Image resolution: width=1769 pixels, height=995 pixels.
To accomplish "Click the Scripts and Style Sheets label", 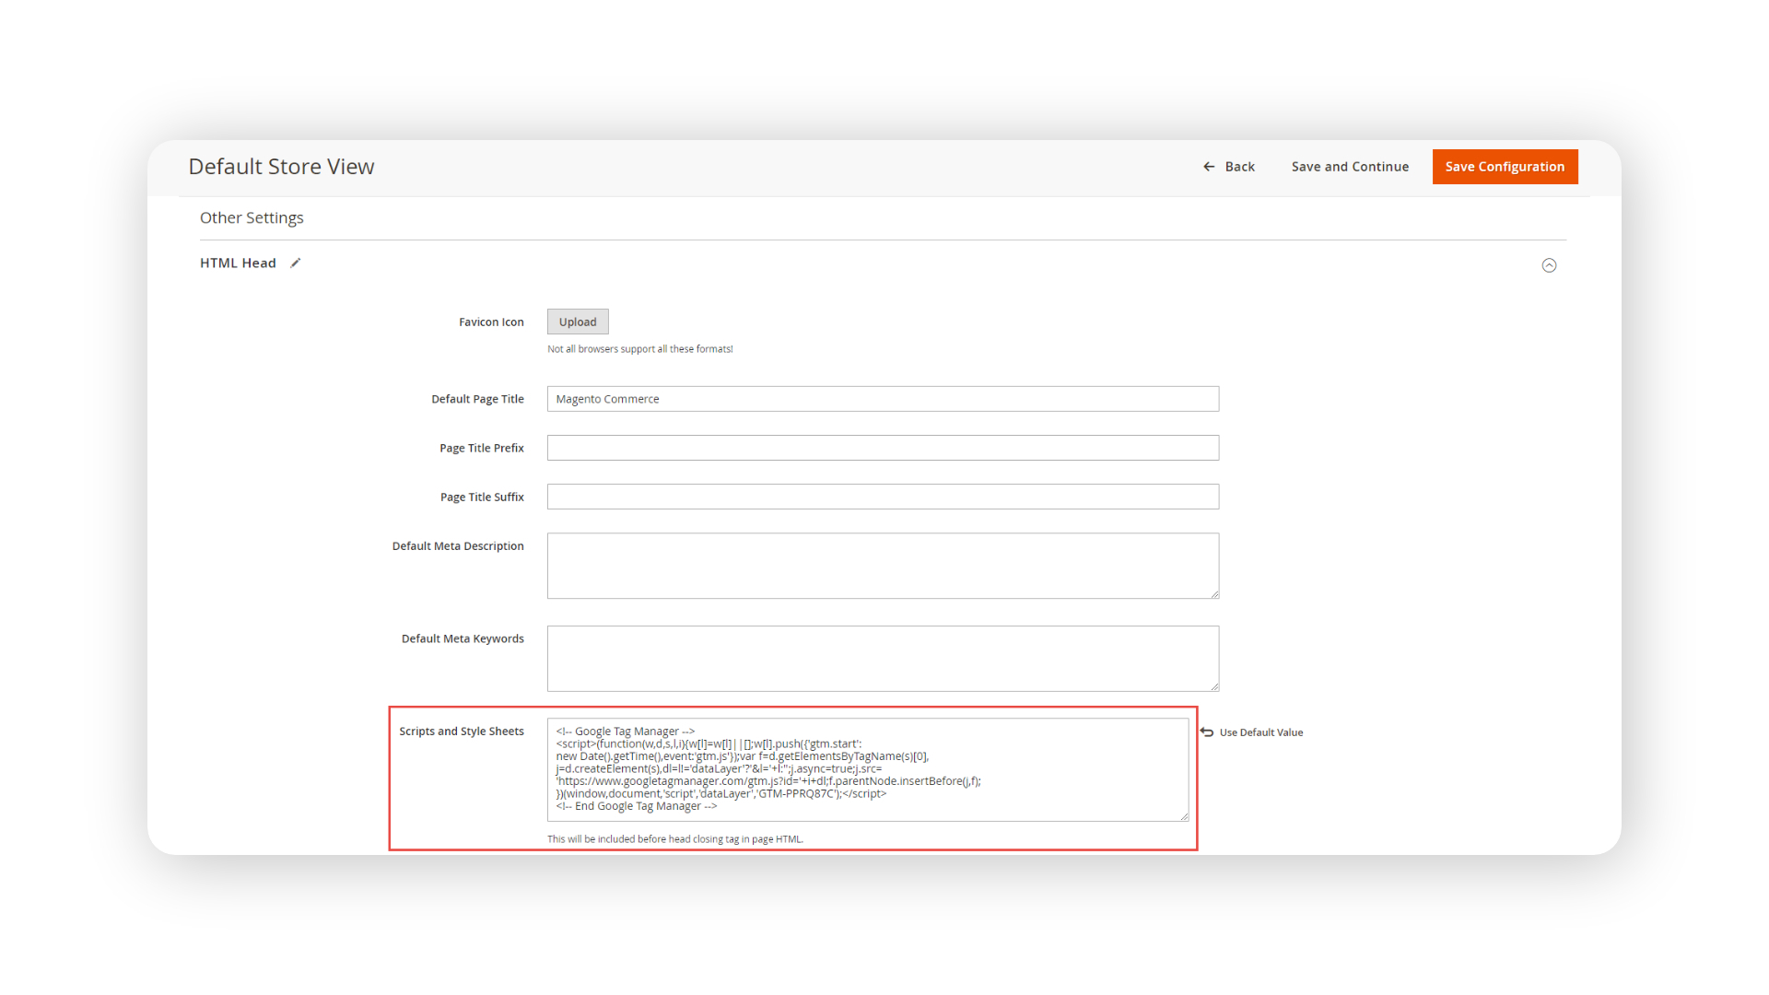I will pos(462,732).
